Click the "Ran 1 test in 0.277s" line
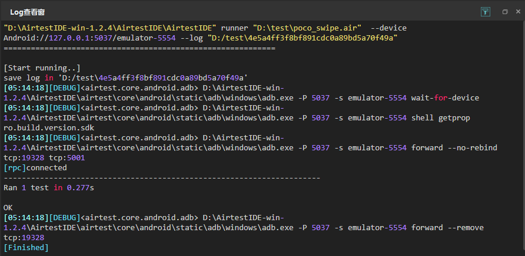The width and height of the screenshot is (525, 256). tap(49, 188)
